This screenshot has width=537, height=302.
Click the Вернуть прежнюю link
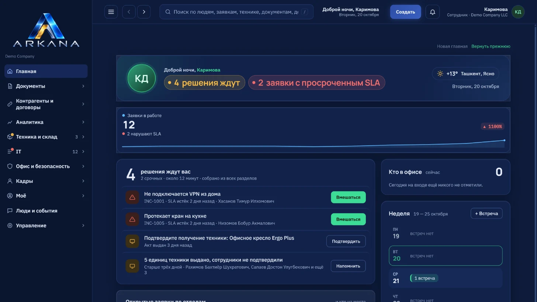point(491,46)
